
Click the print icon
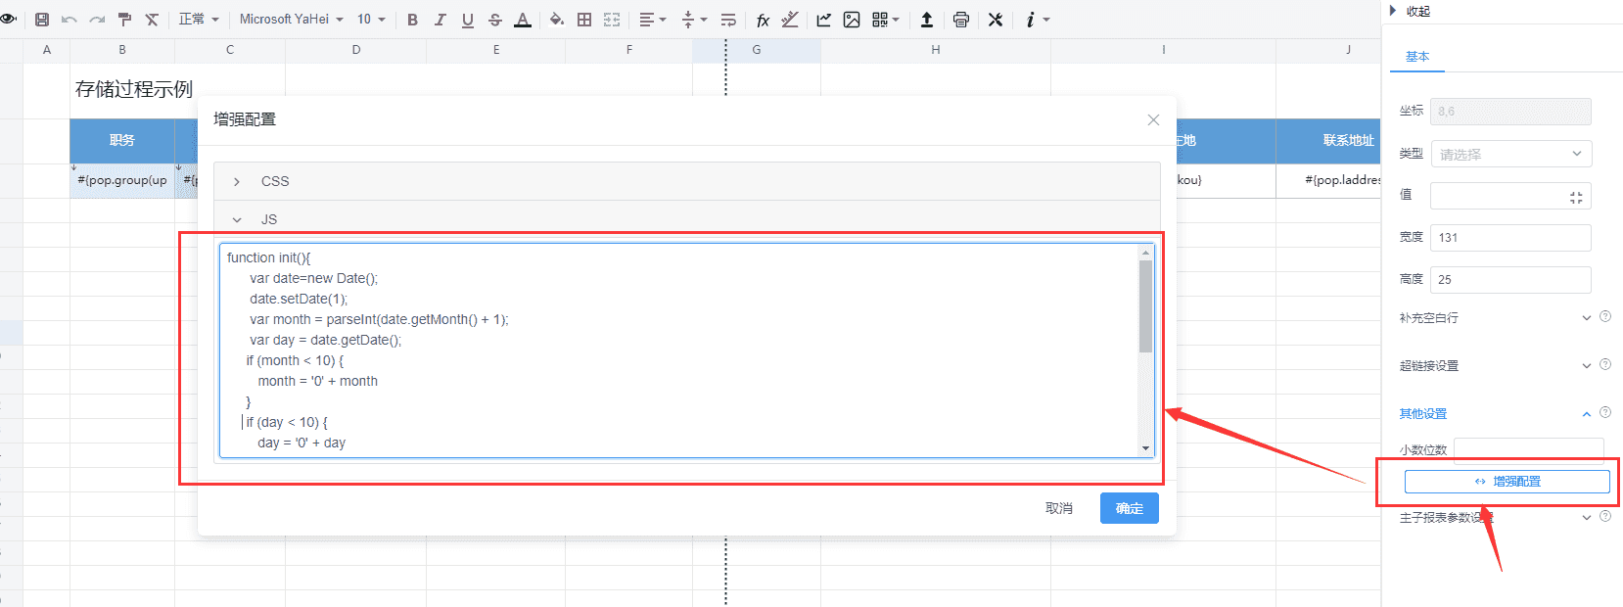point(961,20)
